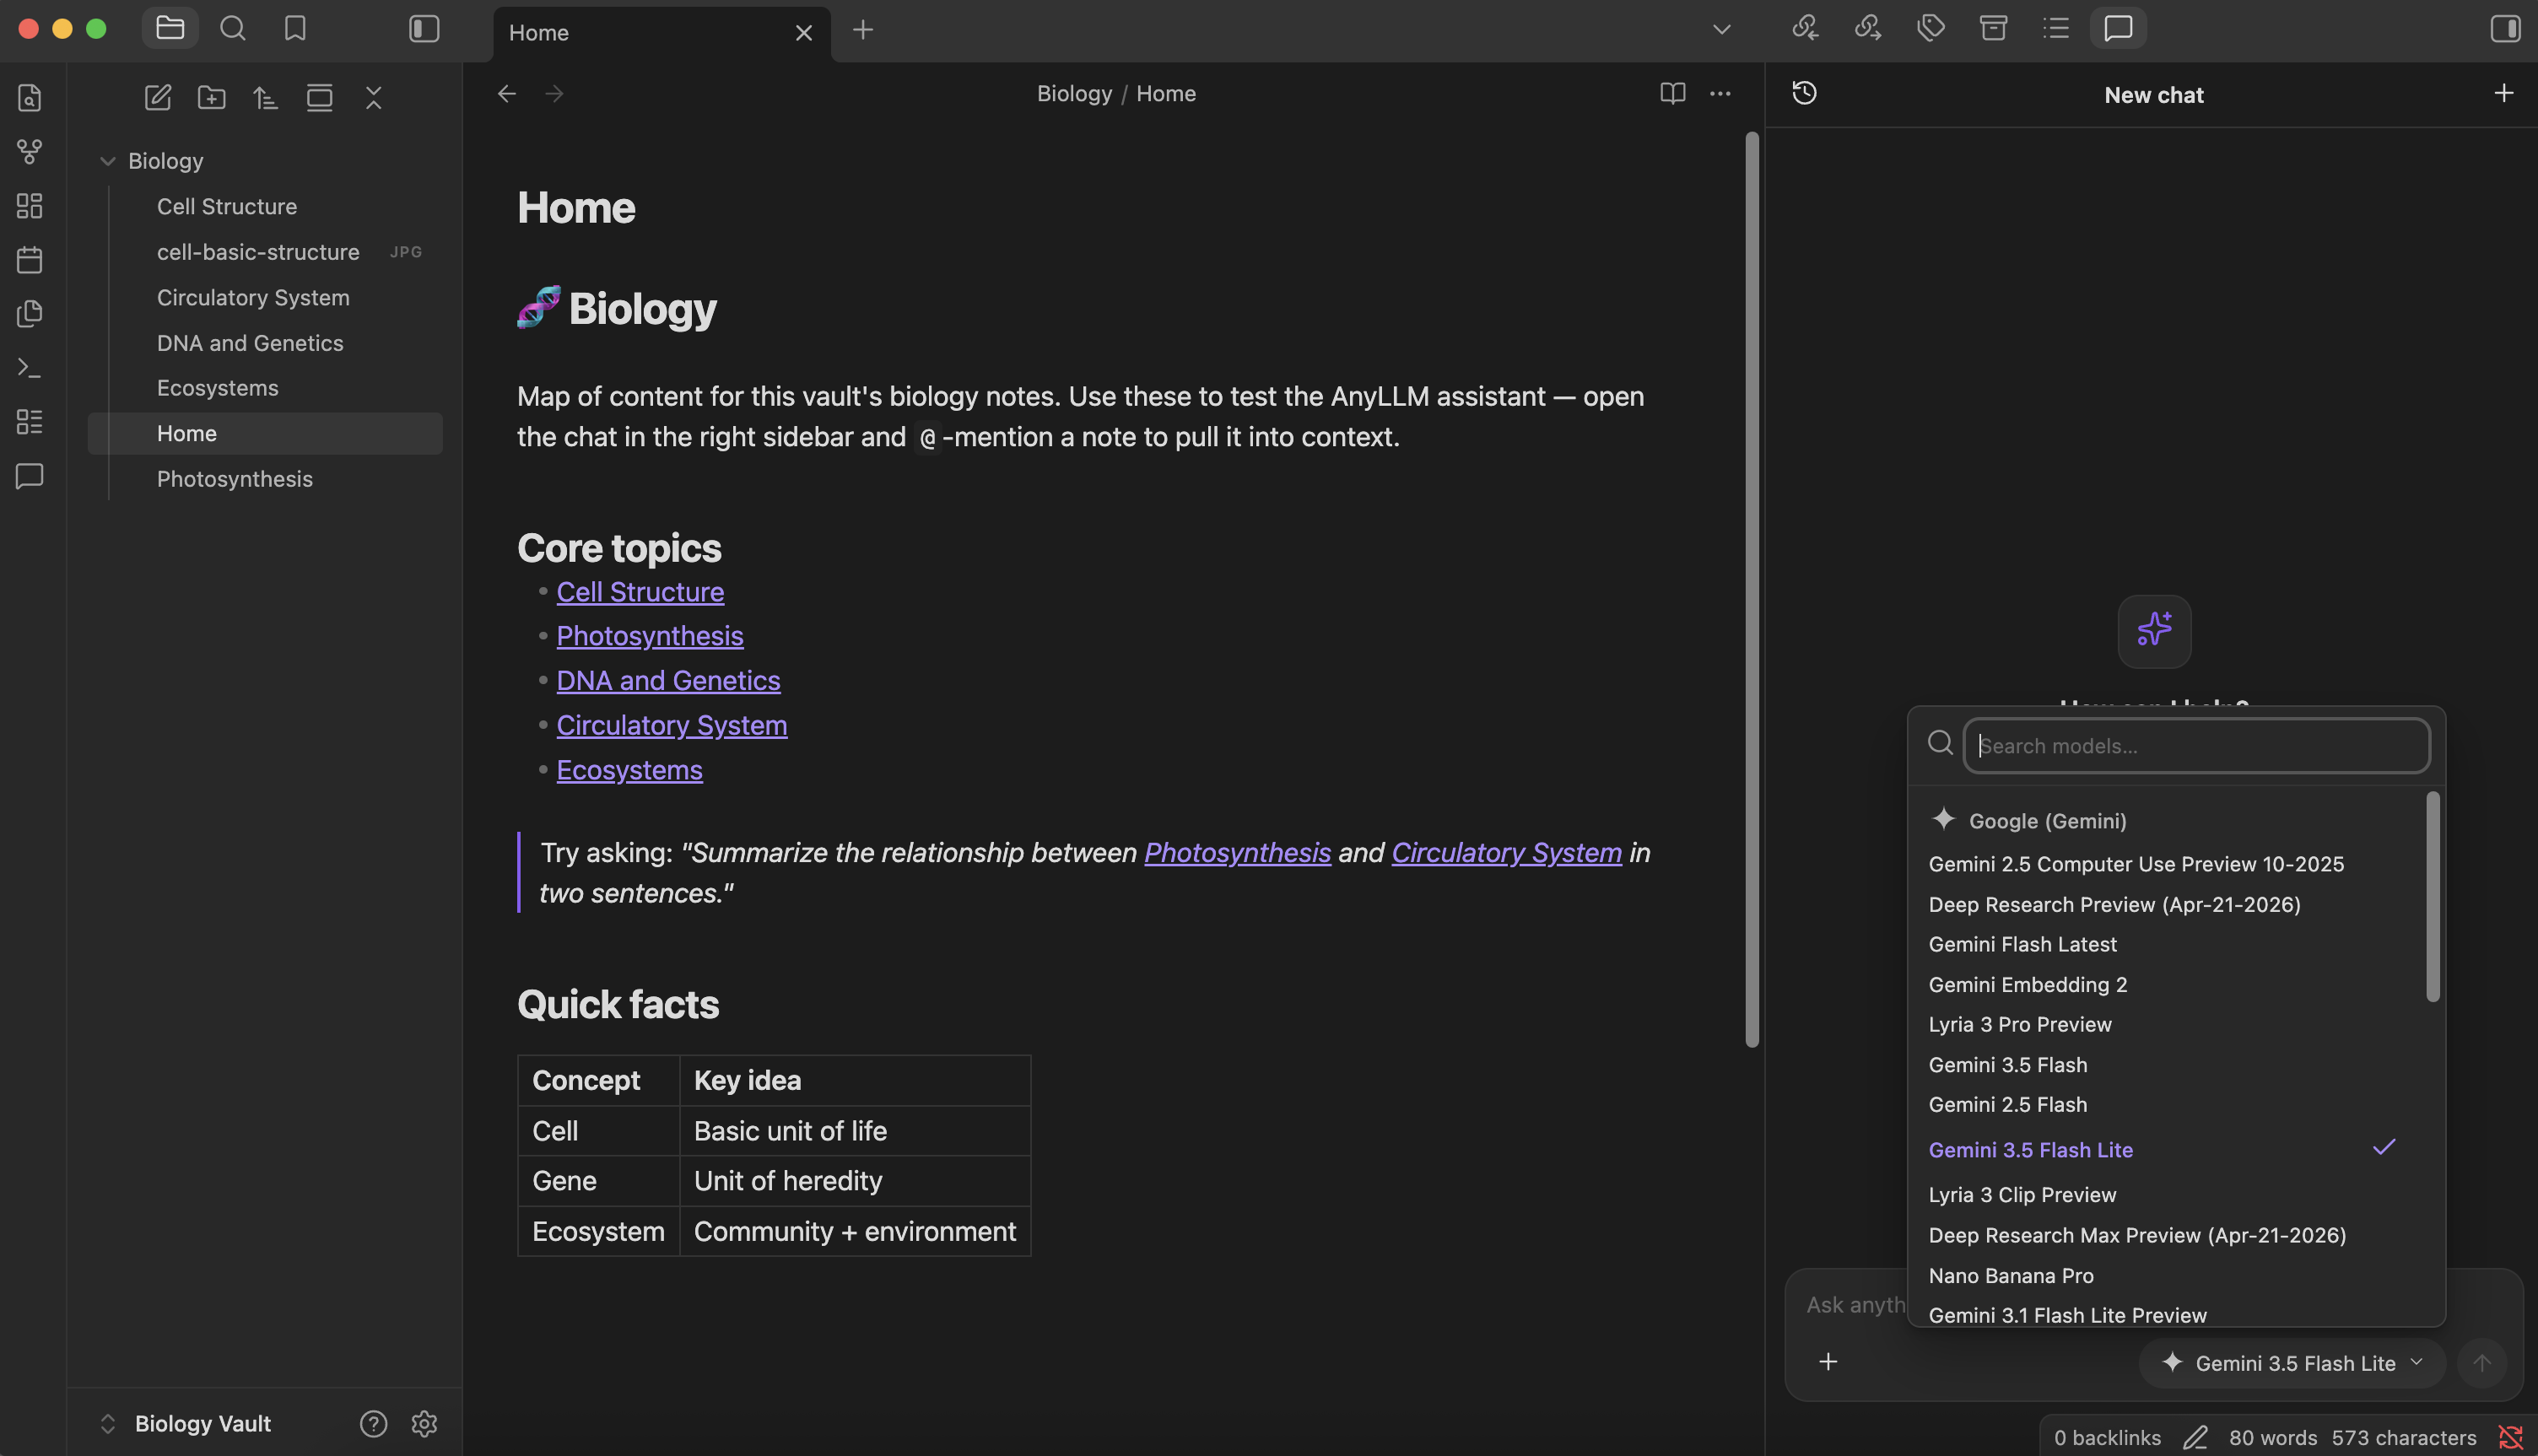2538x1456 pixels.
Task: Open the search tab icon in top bar
Action: (x=233, y=28)
